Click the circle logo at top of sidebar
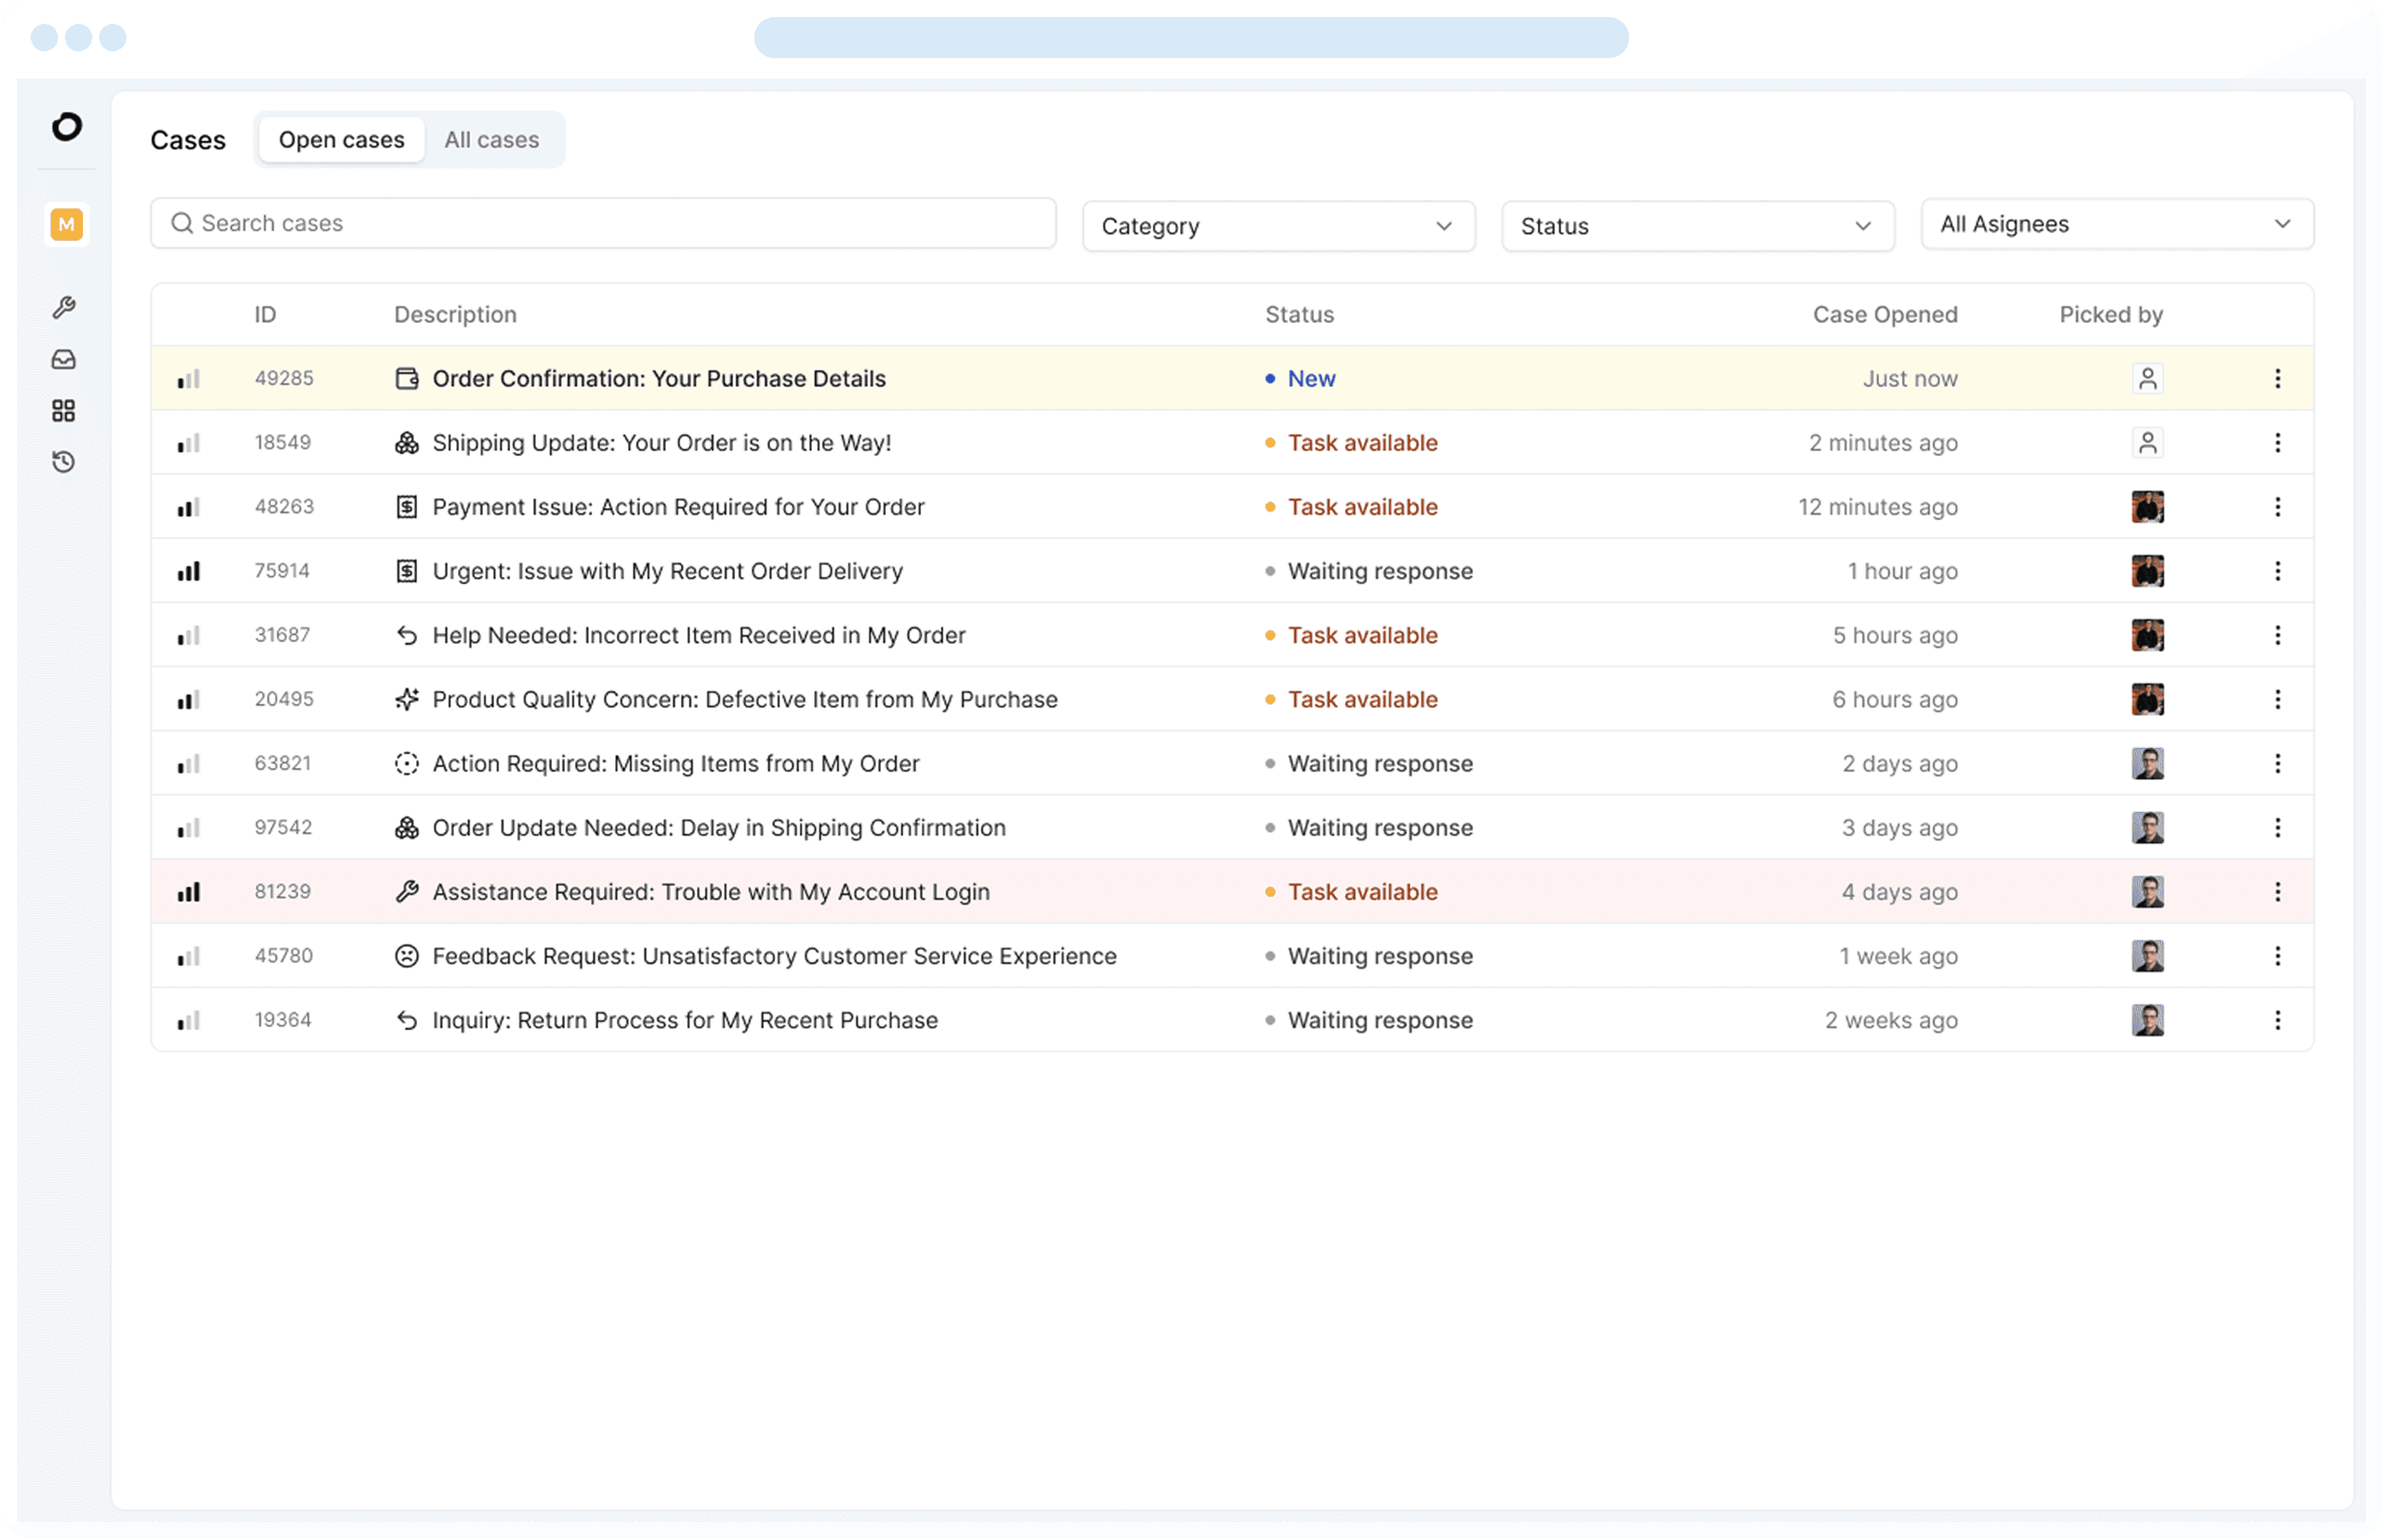The height and width of the screenshot is (1540, 2384). coord(66,127)
